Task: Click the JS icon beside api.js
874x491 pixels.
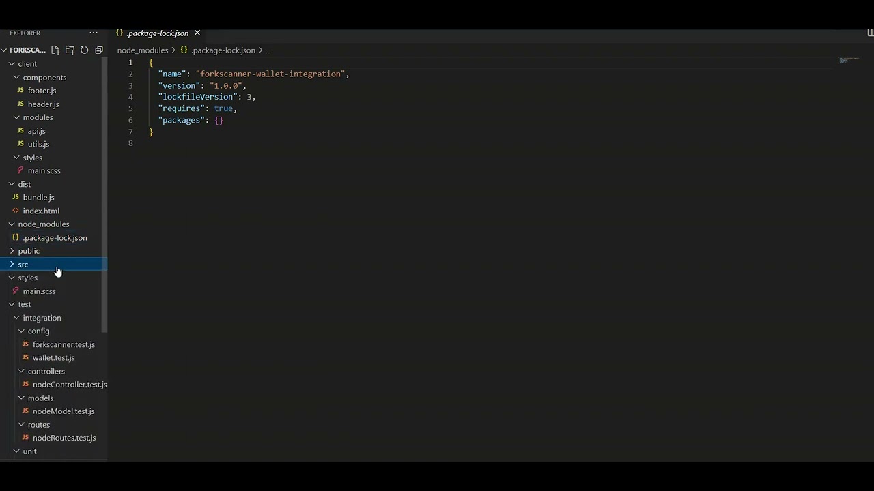Action: point(20,130)
